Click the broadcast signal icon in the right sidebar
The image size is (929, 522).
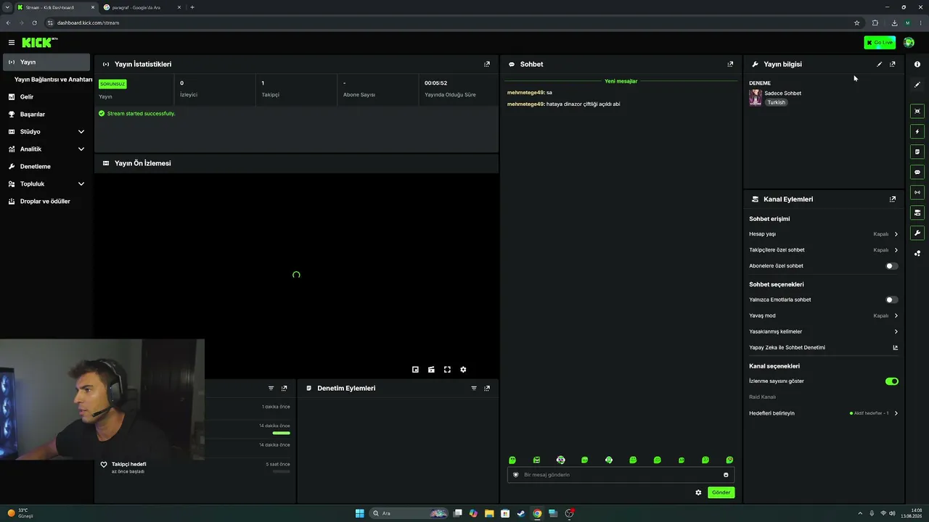pos(917,192)
